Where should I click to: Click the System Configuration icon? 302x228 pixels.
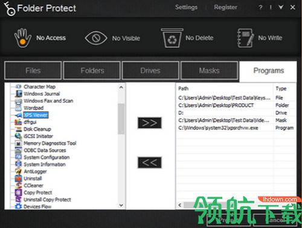[19, 157]
